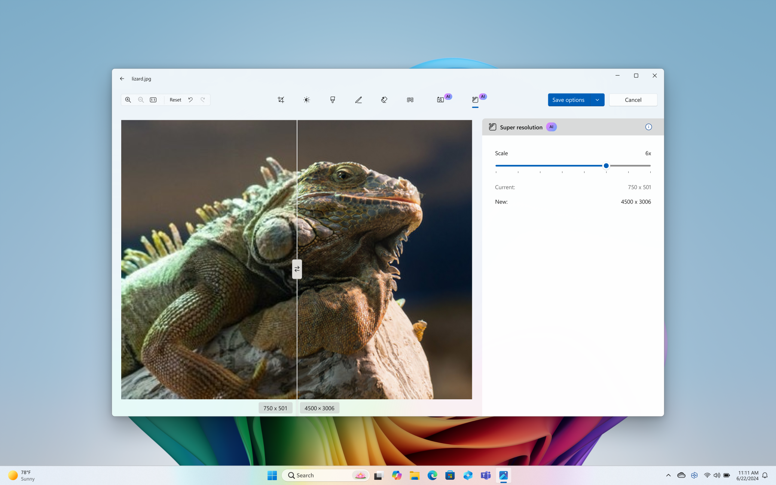Toggle fit-to-window view mode
The width and height of the screenshot is (776, 485).
coord(154,100)
